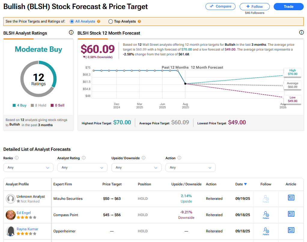Expand the Analyst Rating dropdown

pyautogui.click(x=82, y=167)
